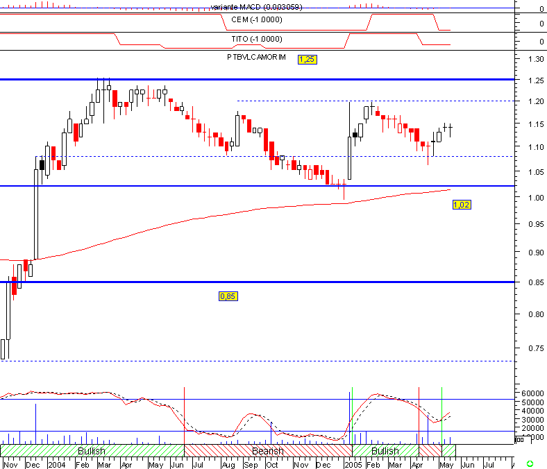Click the 2004 year label on time axis

click(x=56, y=465)
